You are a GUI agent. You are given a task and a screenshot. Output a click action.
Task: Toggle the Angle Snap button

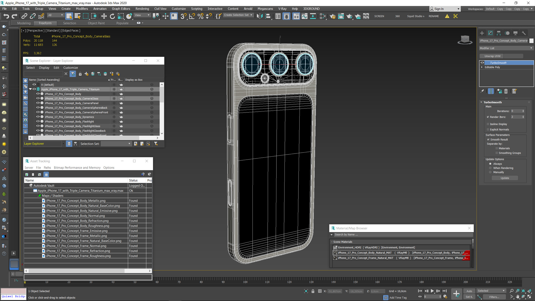(x=192, y=16)
